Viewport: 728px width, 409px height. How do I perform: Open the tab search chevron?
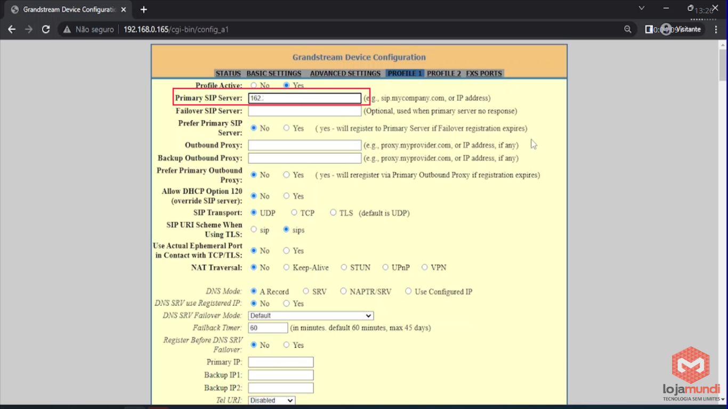[x=642, y=9]
